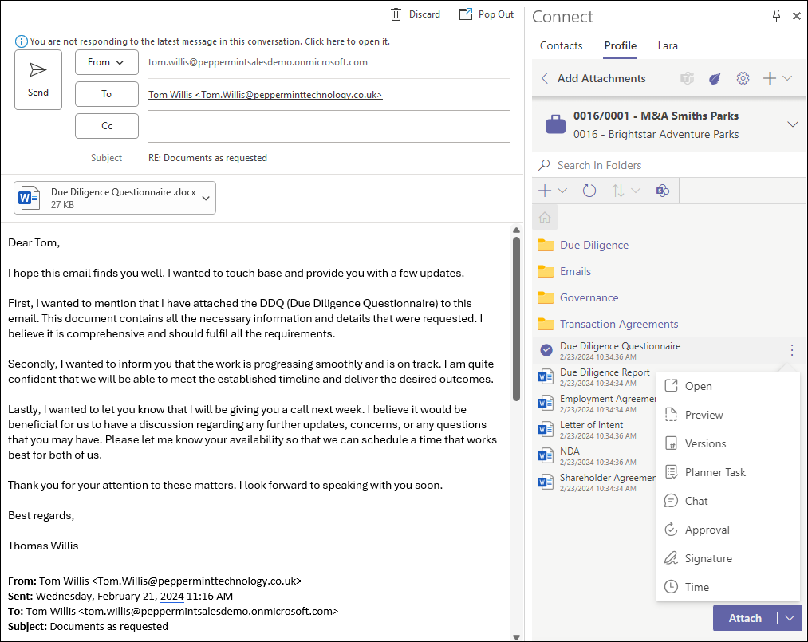
Task: Click Word icon of NDA
Action: tap(546, 456)
